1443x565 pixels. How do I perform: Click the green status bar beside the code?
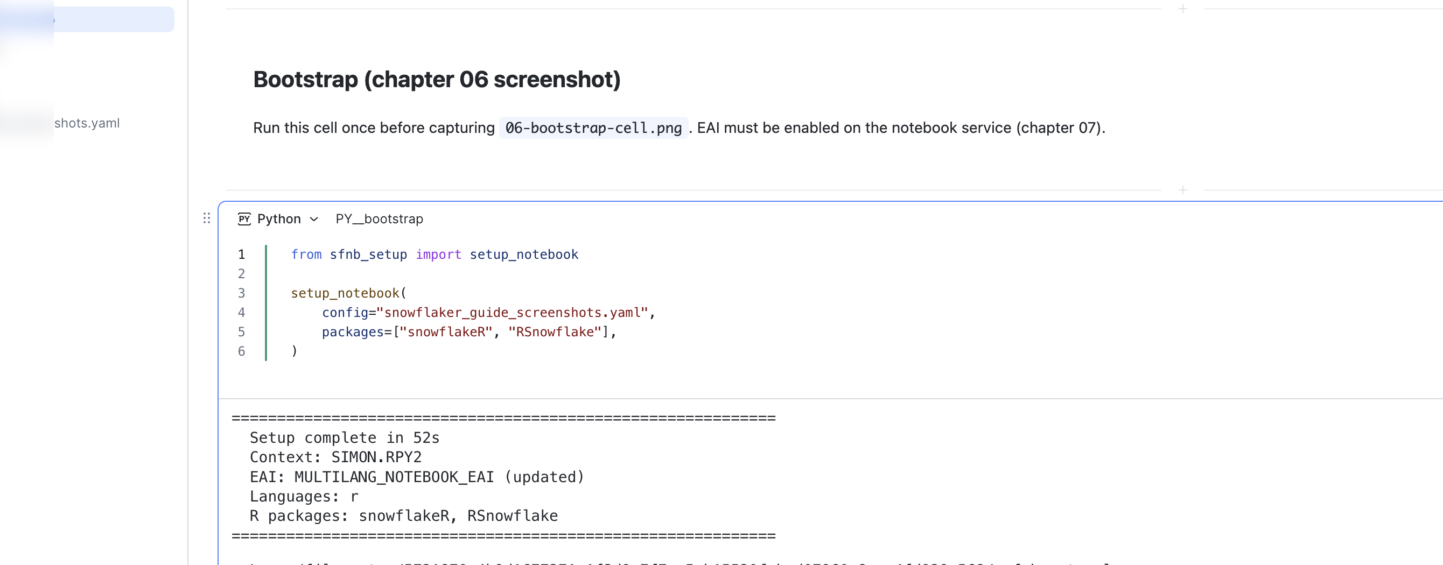[265, 302]
